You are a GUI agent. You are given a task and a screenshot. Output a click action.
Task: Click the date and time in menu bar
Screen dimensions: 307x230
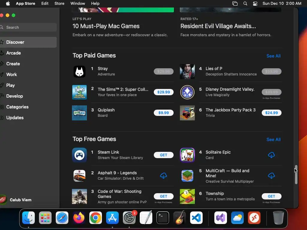[282, 4]
